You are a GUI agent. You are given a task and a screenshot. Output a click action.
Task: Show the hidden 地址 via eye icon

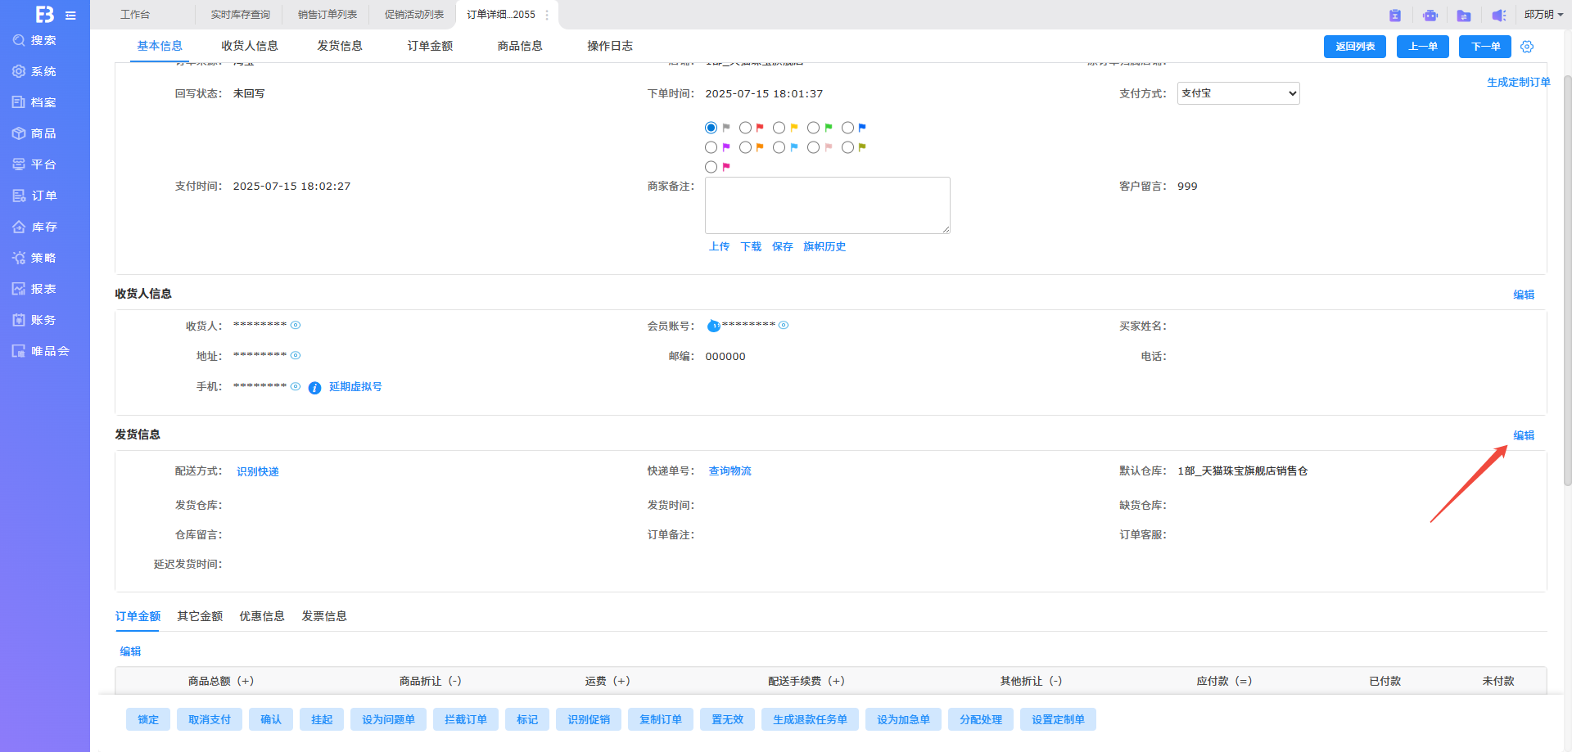(296, 356)
